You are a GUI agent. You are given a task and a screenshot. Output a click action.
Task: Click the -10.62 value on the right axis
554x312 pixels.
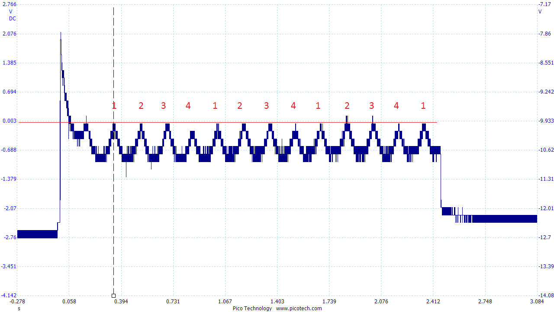coord(546,150)
